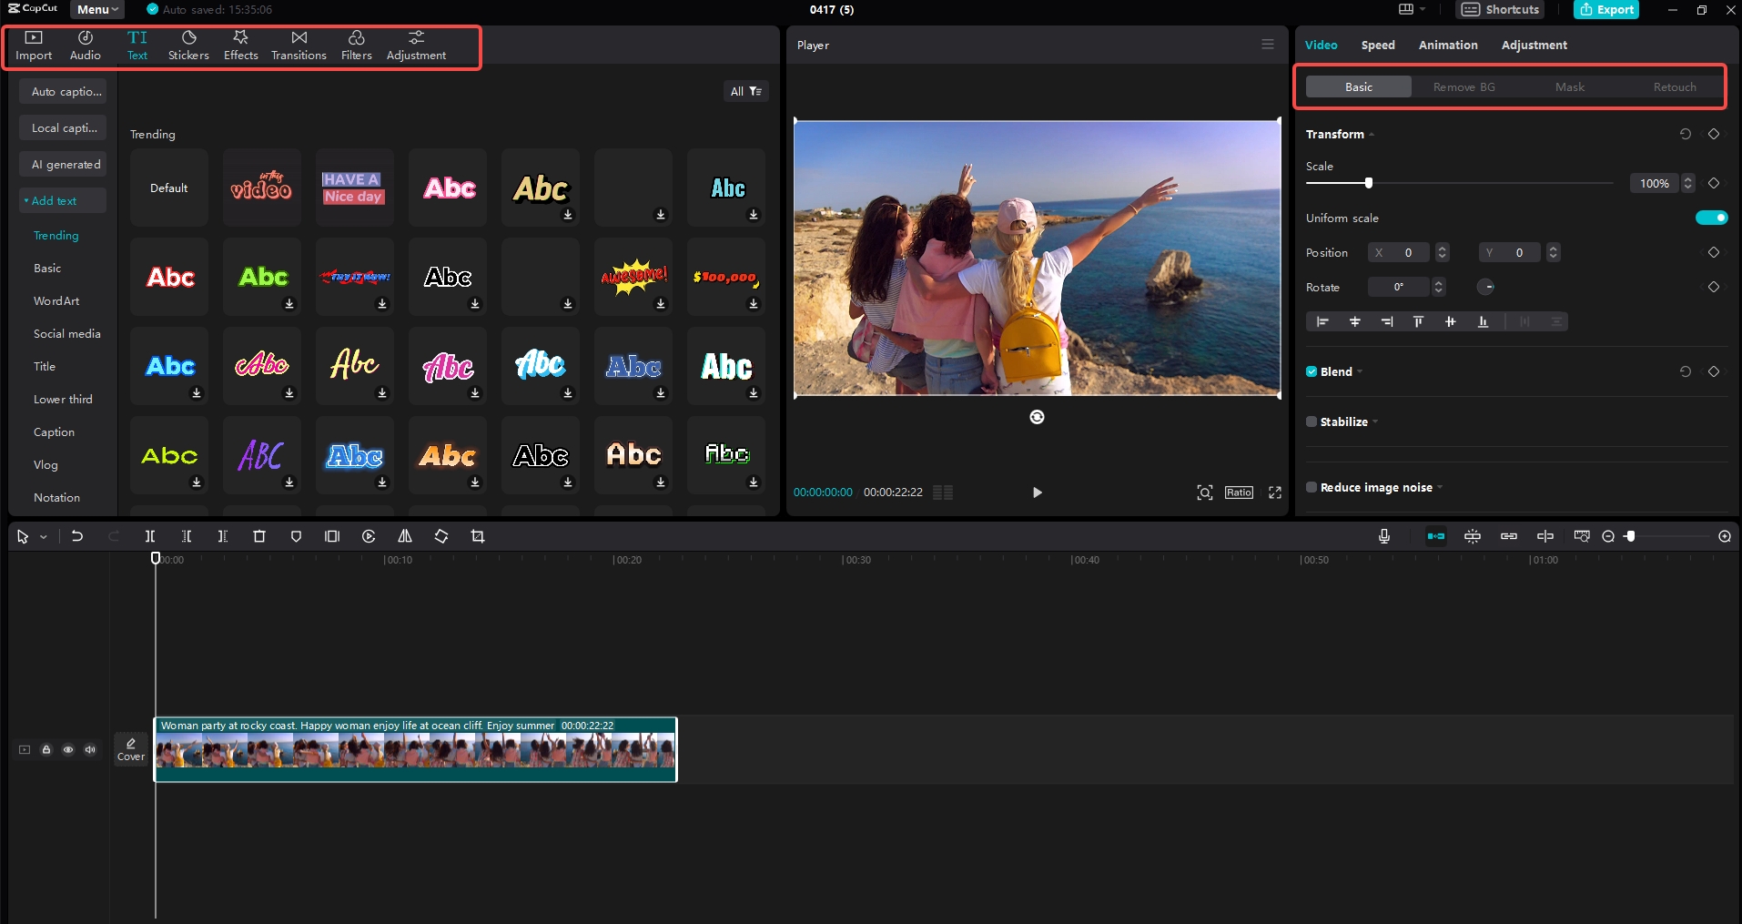Click the Mirror flip icon in the timeline toolbar
Image resolution: width=1742 pixels, height=924 pixels.
[404, 536]
